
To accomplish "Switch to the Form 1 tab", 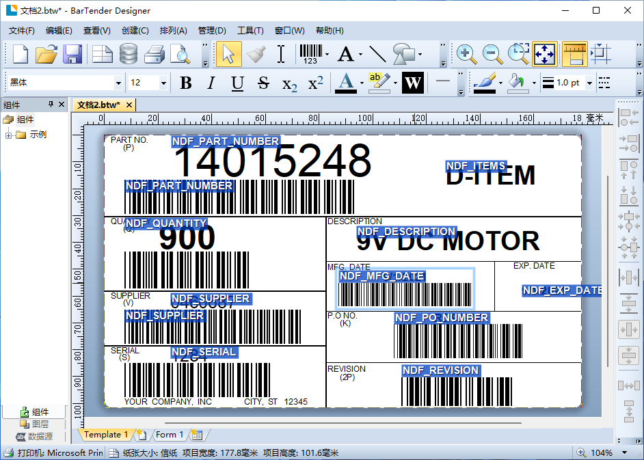I will click(x=170, y=435).
